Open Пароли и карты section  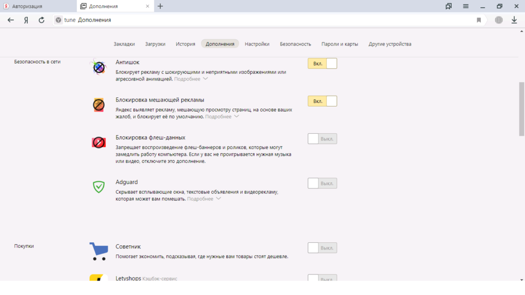pyautogui.click(x=339, y=44)
